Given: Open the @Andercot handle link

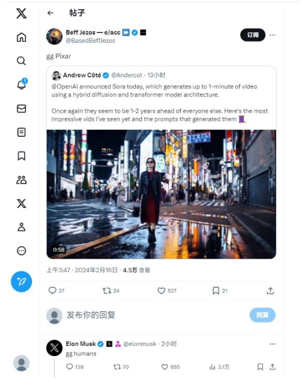Looking at the screenshot, I should [x=126, y=75].
